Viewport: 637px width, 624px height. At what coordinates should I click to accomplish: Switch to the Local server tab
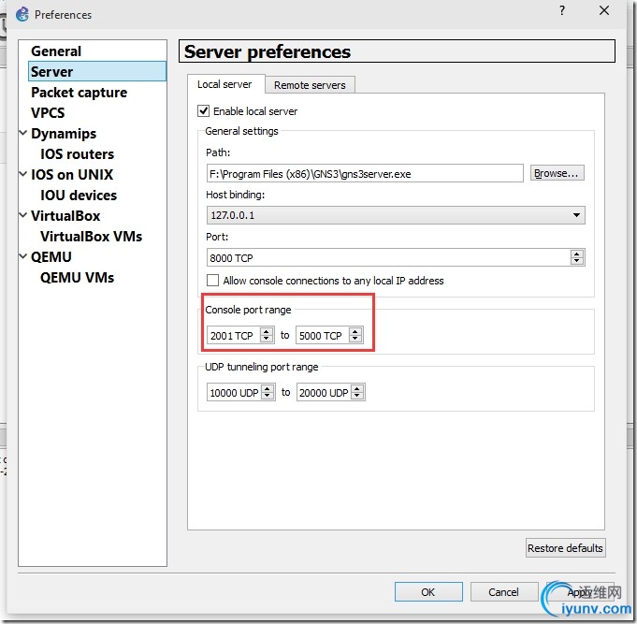pos(224,84)
